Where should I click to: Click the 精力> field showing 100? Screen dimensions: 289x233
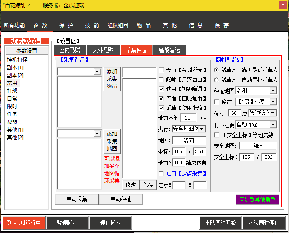[178, 163]
